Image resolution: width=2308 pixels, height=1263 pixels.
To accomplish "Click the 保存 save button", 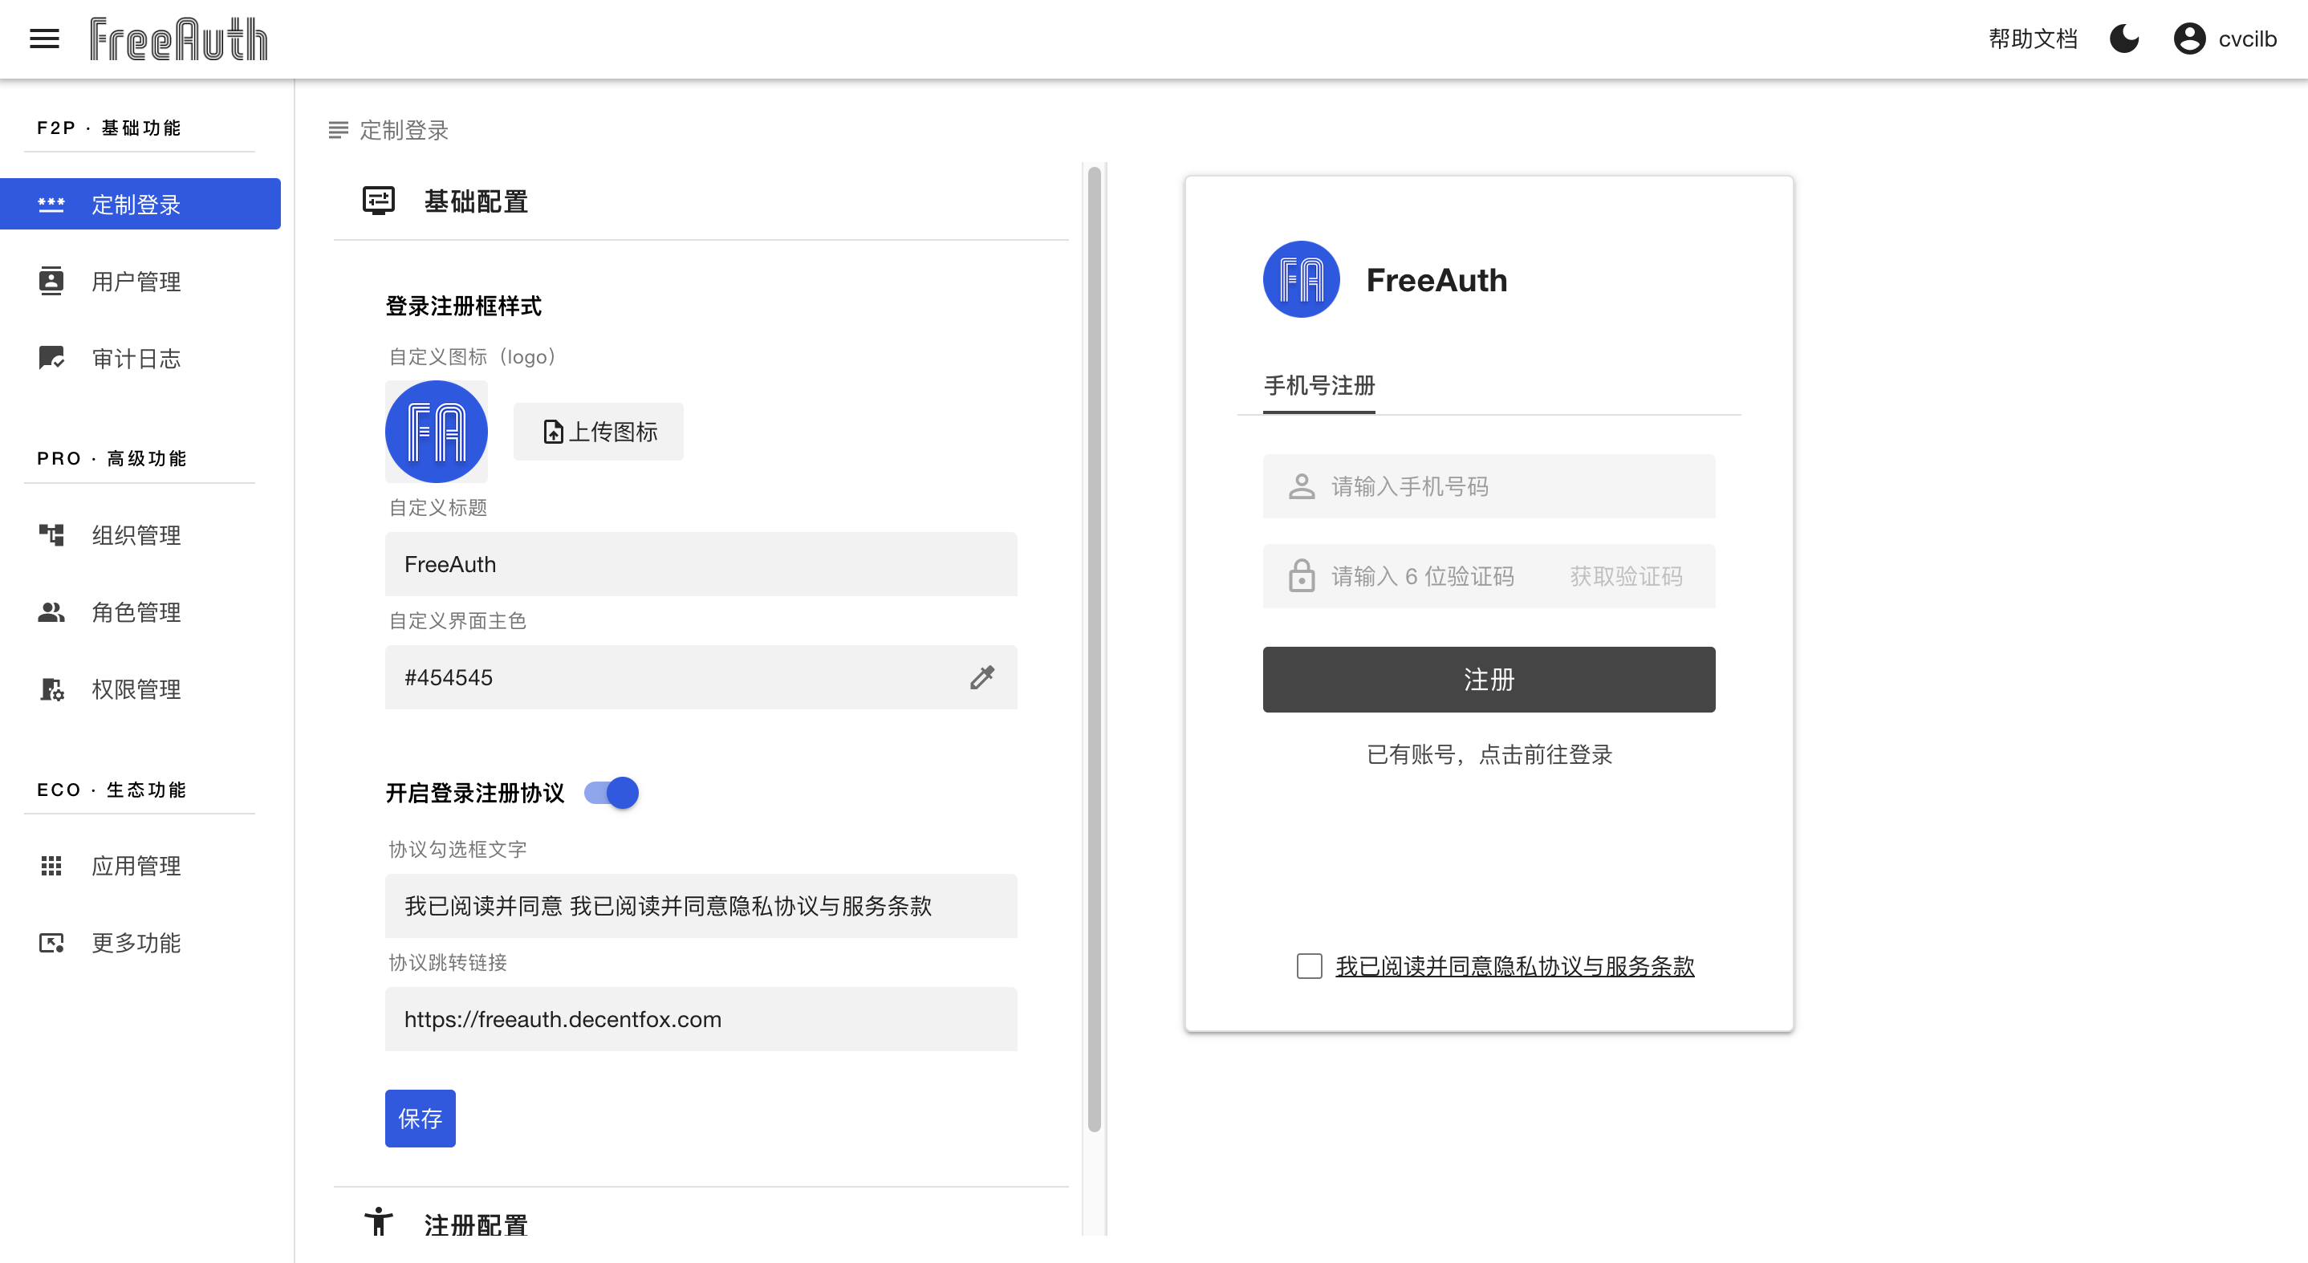I will click(421, 1118).
